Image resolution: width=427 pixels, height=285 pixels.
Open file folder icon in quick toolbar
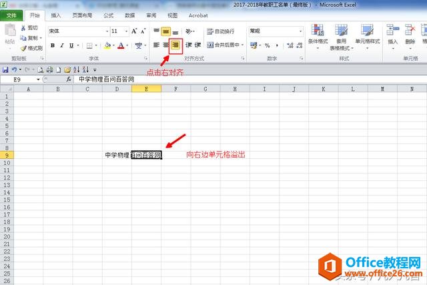67,70
